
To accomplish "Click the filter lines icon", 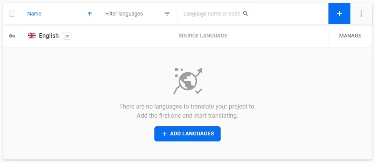I will 167,14.
